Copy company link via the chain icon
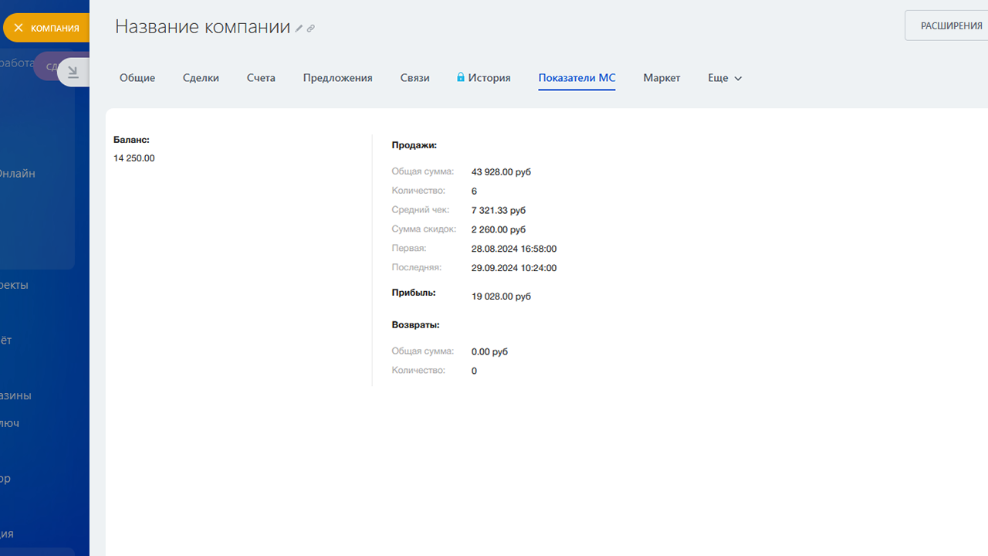This screenshot has height=556, width=988. 311,29
